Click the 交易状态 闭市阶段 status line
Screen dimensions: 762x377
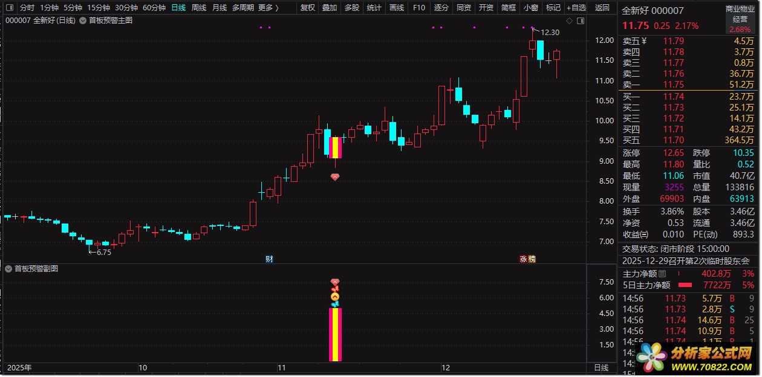(x=676, y=249)
